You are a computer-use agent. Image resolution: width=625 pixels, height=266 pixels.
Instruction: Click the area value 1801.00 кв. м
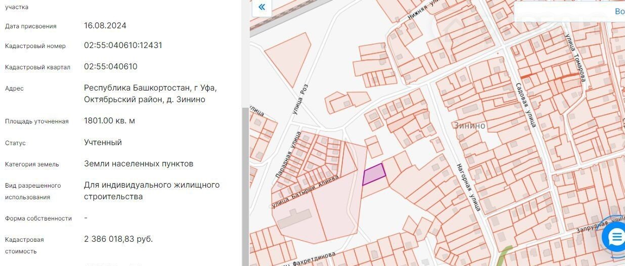pyautogui.click(x=109, y=121)
